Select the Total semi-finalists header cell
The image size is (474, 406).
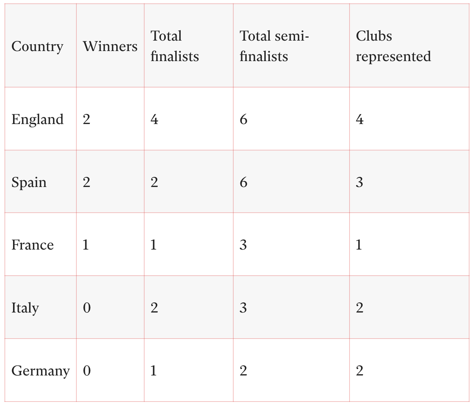click(274, 46)
